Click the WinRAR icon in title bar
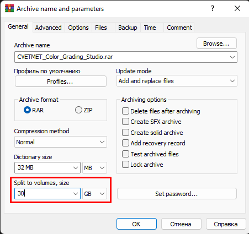Viewport: 249px width, 234px height. (9, 8)
